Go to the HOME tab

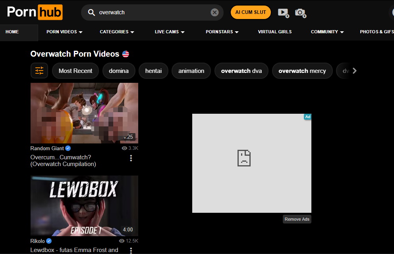click(x=12, y=32)
